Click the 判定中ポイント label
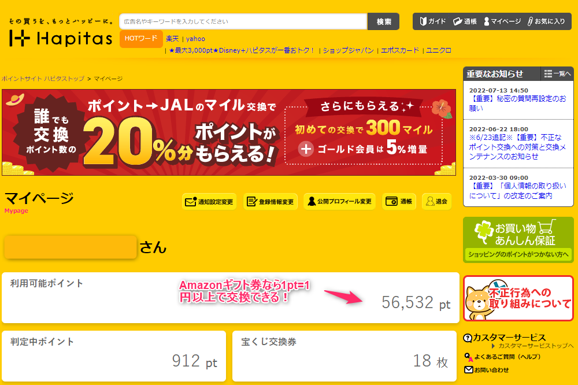 point(42,342)
